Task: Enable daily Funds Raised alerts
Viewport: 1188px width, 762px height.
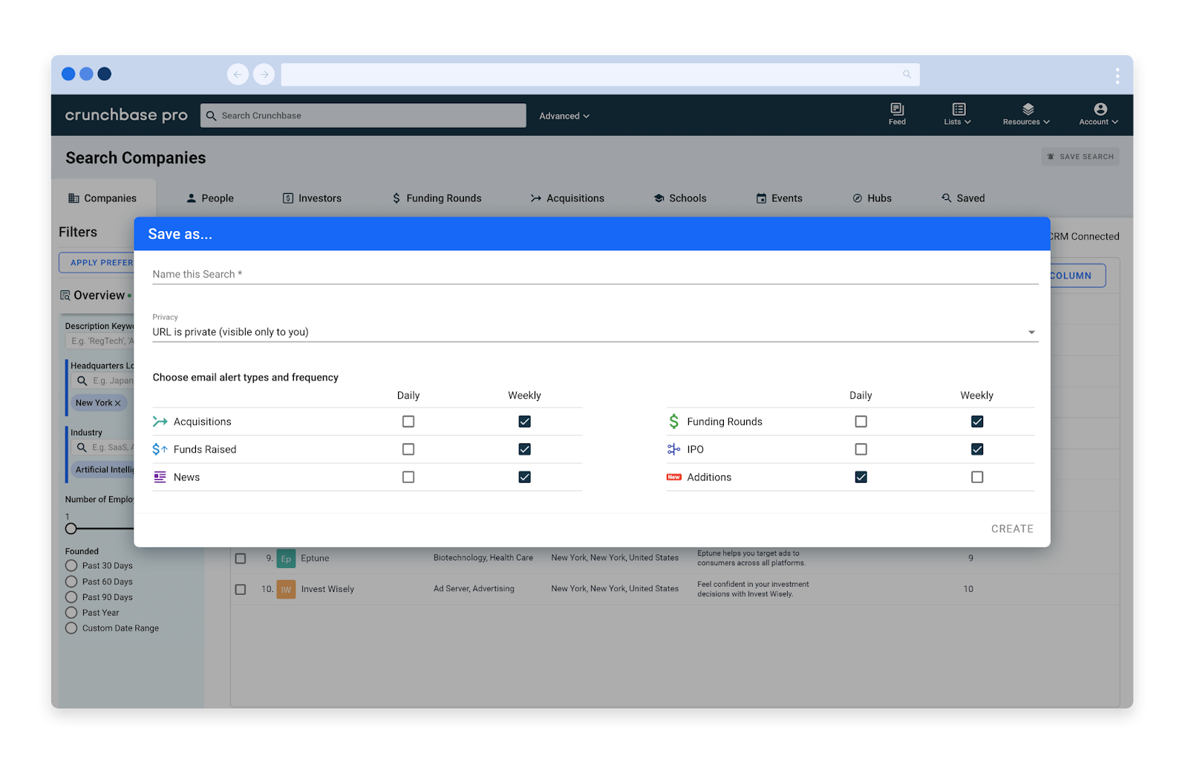Action: point(408,449)
